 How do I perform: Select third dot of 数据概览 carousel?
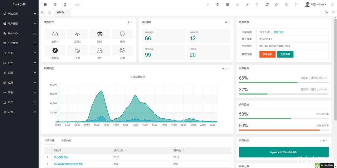click(229, 69)
